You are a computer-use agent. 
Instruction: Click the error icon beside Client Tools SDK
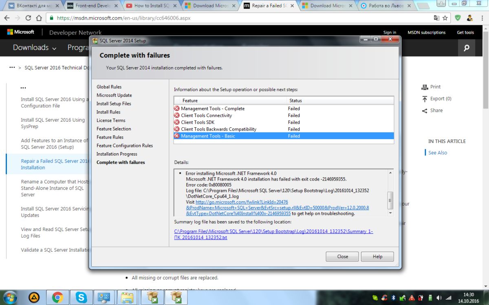coord(177,122)
